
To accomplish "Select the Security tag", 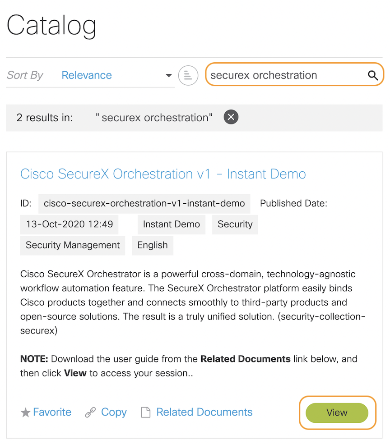I will [x=235, y=224].
